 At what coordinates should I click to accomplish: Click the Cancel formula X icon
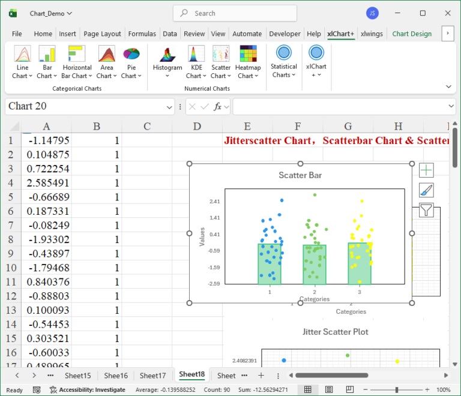click(x=192, y=106)
